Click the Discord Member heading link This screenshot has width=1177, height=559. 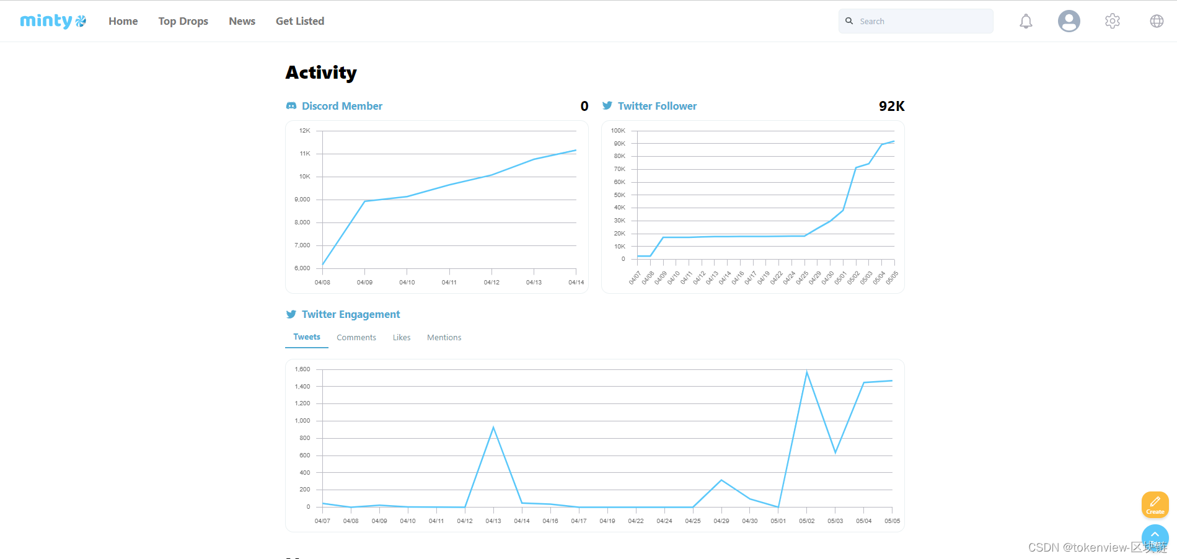click(x=342, y=106)
